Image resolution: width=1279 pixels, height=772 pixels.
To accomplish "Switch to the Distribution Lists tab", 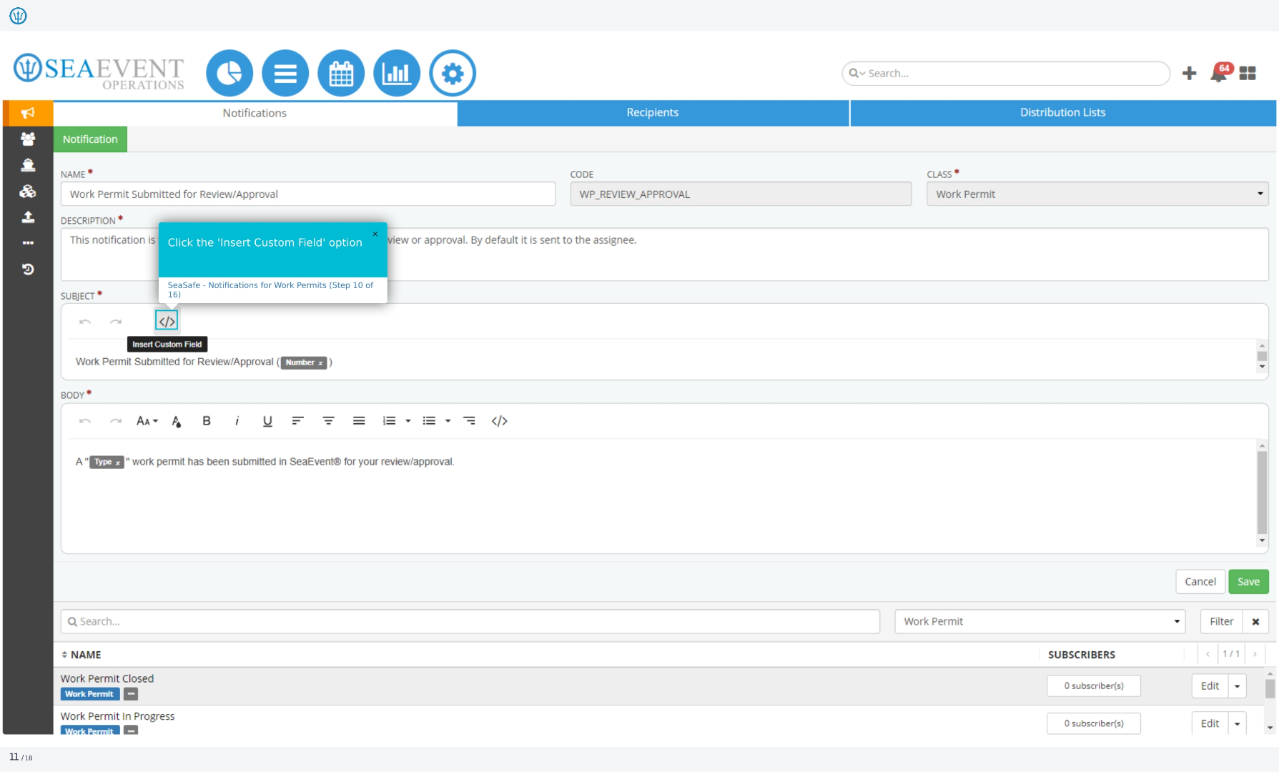I will coord(1062,112).
